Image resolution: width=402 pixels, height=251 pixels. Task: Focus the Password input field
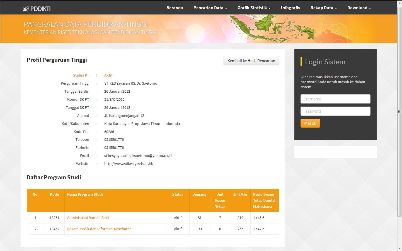click(335, 111)
